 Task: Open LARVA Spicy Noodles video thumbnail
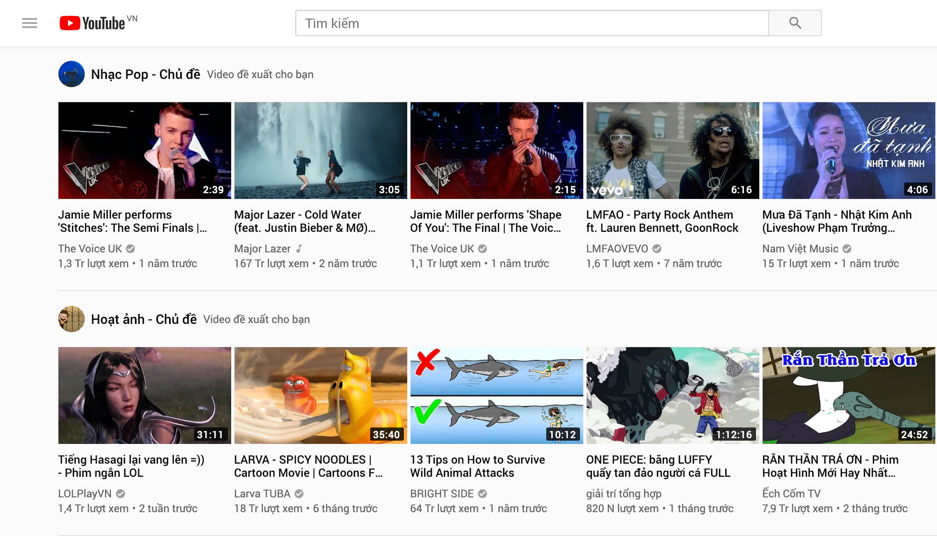tap(320, 395)
